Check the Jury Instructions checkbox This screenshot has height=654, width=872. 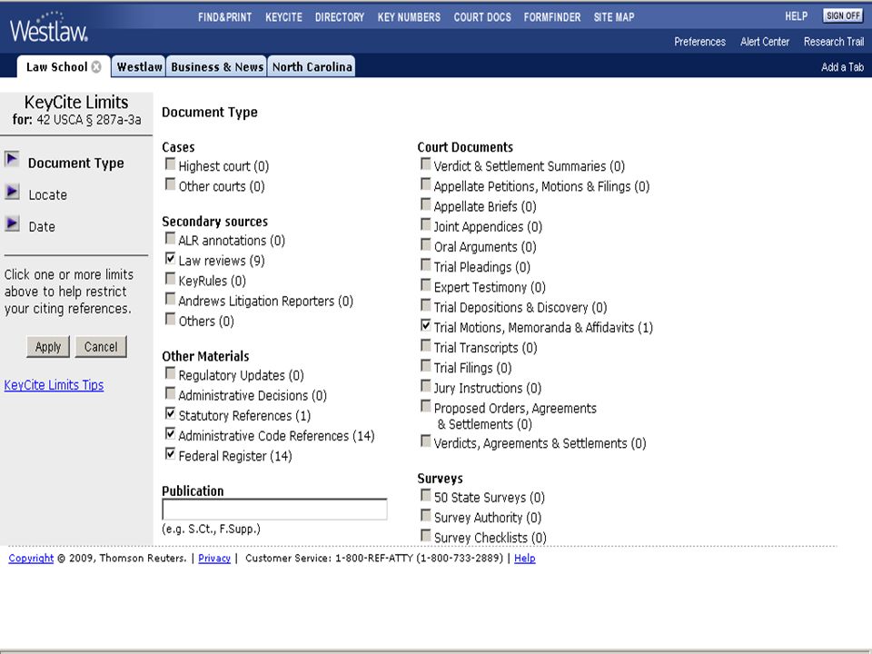425,385
